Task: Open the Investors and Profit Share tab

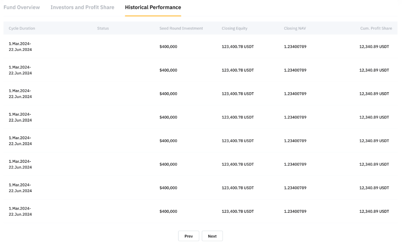Action: click(x=82, y=7)
